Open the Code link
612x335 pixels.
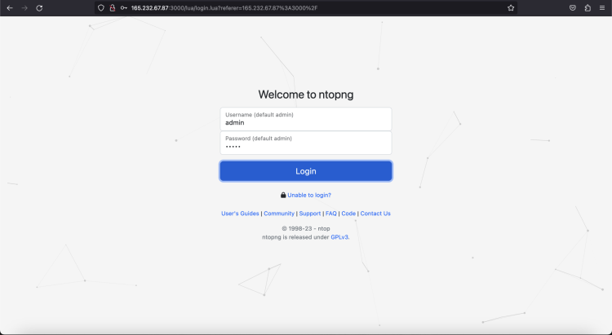[x=348, y=214]
